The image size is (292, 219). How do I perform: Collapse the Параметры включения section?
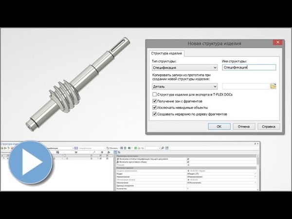115,156
